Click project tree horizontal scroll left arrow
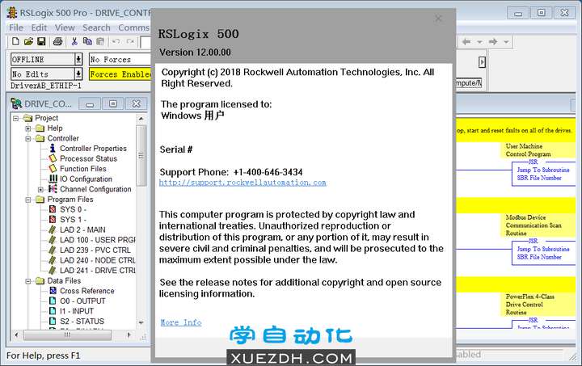The image size is (582, 366). pyautogui.click(x=16, y=335)
